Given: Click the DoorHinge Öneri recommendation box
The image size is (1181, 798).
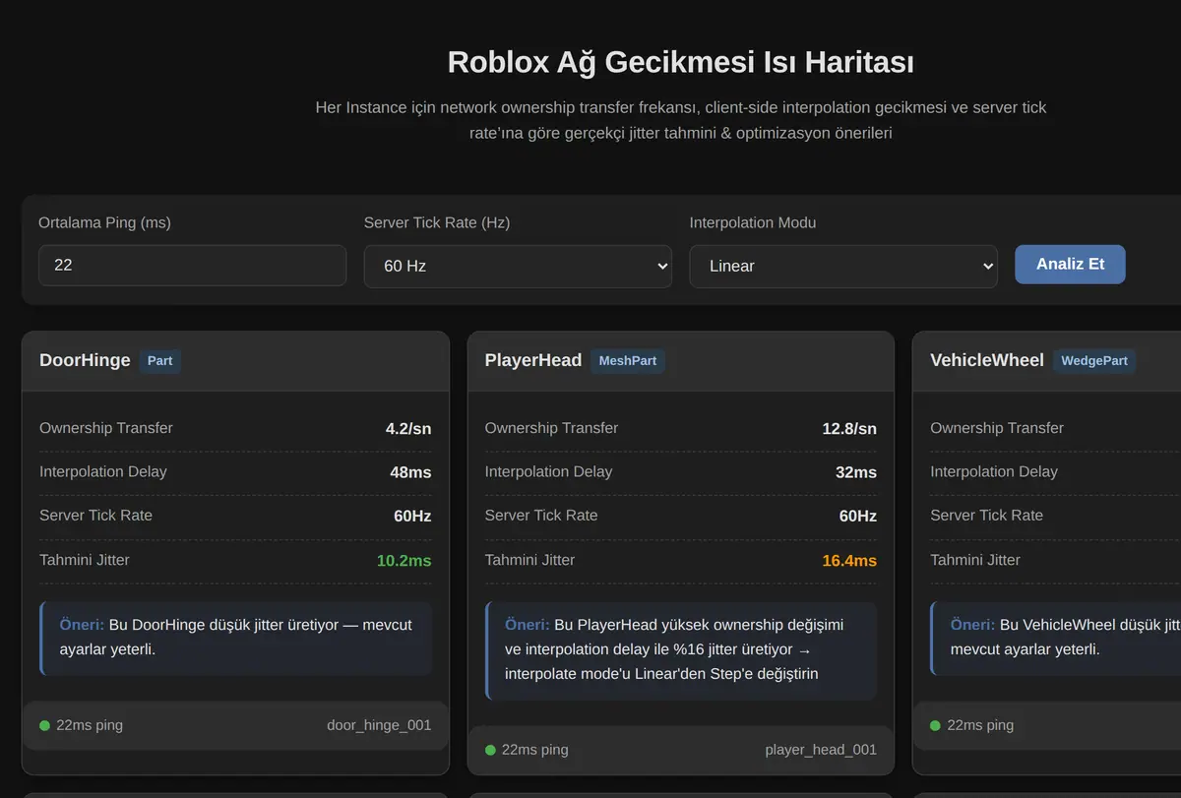Looking at the screenshot, I should pyautogui.click(x=235, y=638).
